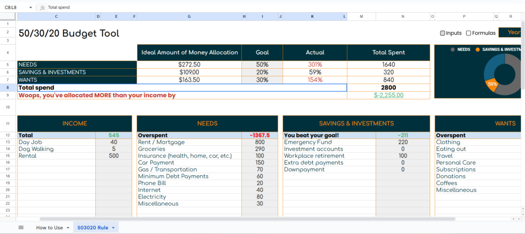525x234 pixels.
Task: Select the SAVINGS & INVESTMENTS row label
Action: pyautogui.click(x=77, y=72)
